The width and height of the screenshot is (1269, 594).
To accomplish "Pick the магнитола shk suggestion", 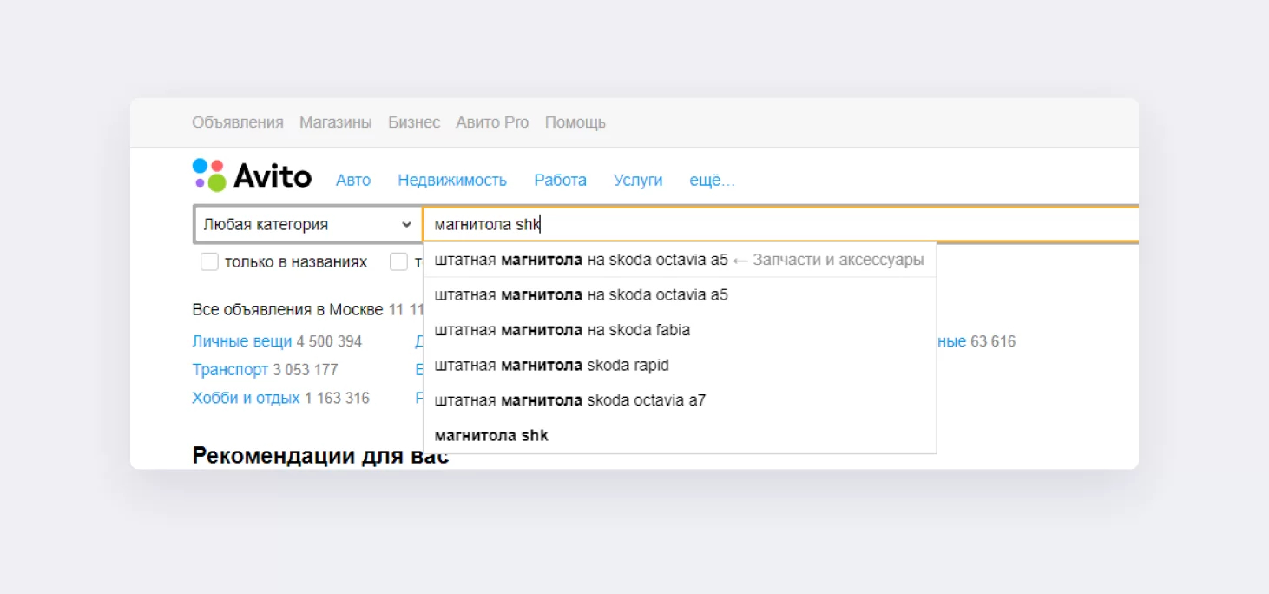I will 680,435.
